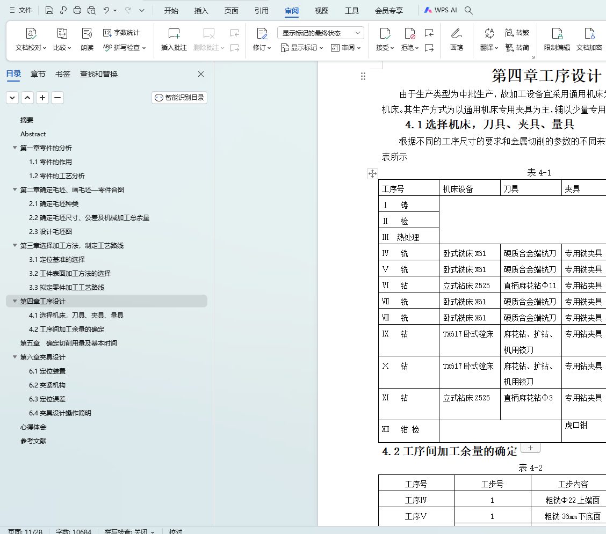606x534 pixels.
Task: Click the table move handle icon
Action: click(372, 173)
